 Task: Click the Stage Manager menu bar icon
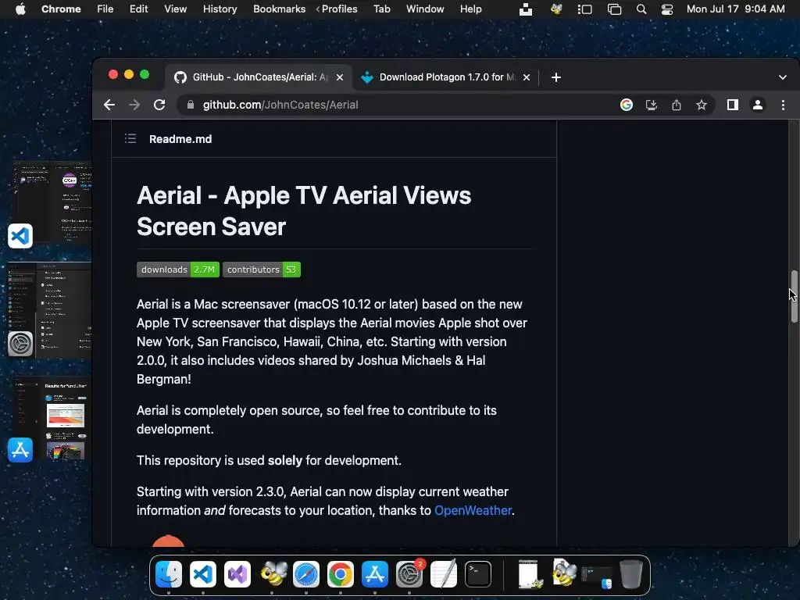584,9
